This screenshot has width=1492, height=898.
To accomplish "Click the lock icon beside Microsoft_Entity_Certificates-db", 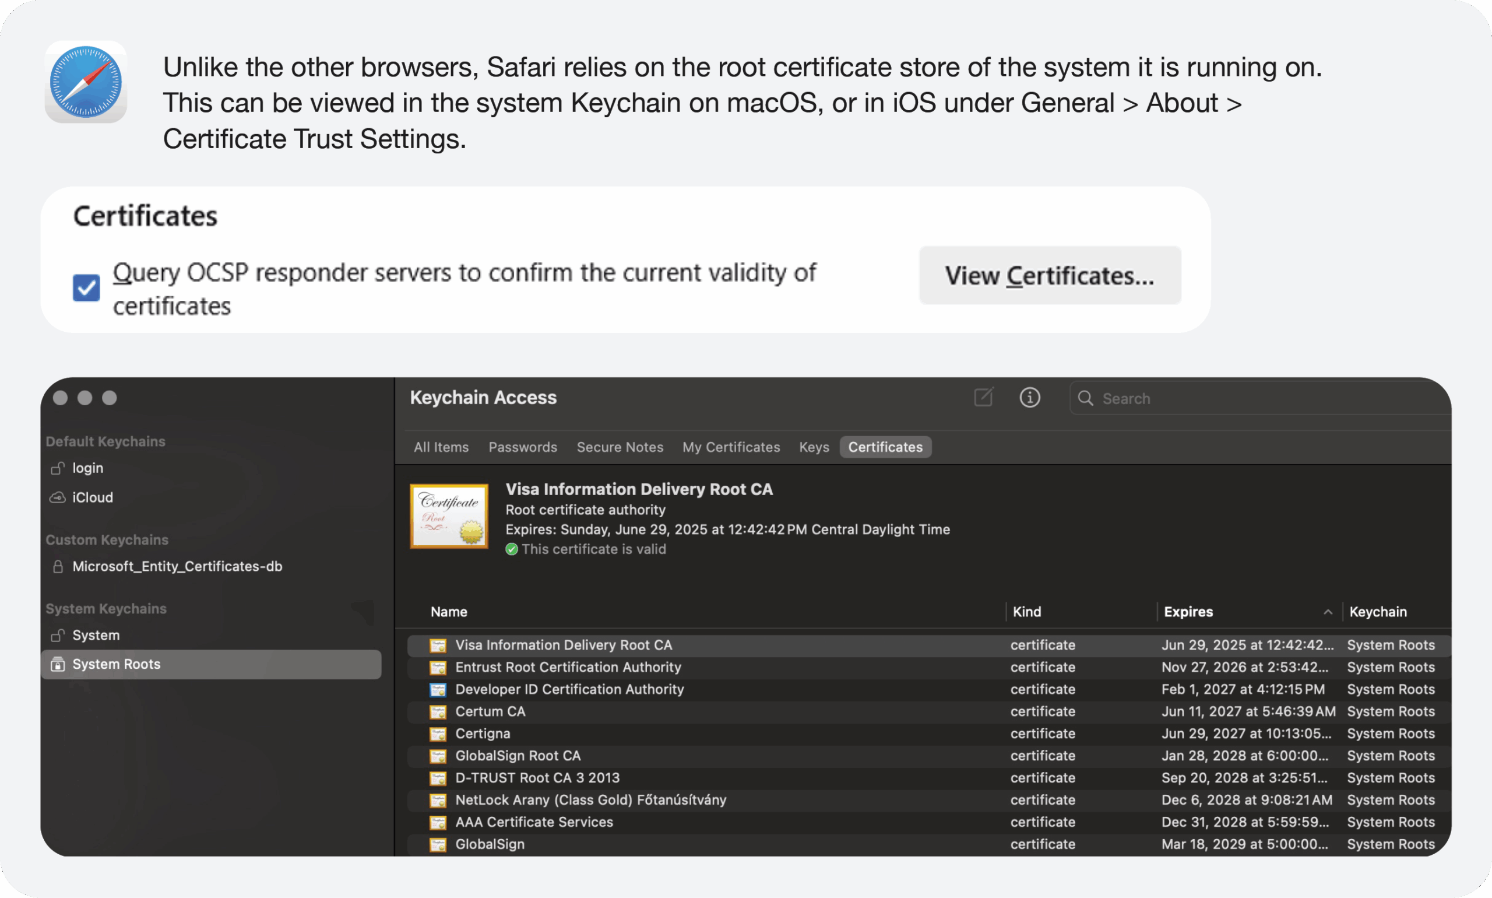I will coord(58,566).
